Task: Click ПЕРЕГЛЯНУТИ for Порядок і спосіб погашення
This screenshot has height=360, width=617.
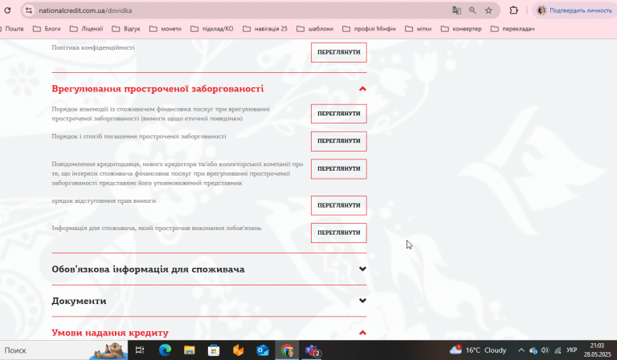Action: [339, 141]
